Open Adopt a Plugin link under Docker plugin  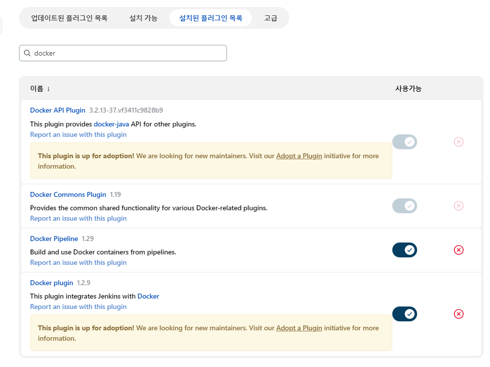click(x=299, y=328)
